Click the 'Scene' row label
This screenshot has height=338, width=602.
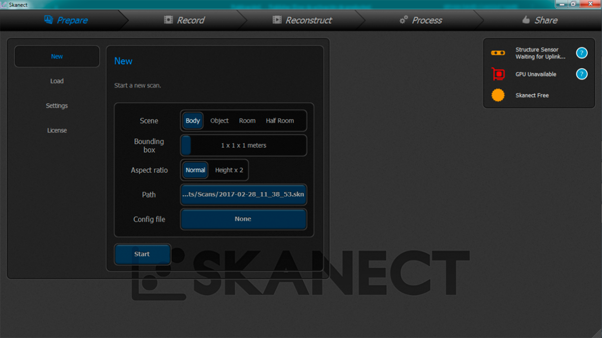pos(149,121)
